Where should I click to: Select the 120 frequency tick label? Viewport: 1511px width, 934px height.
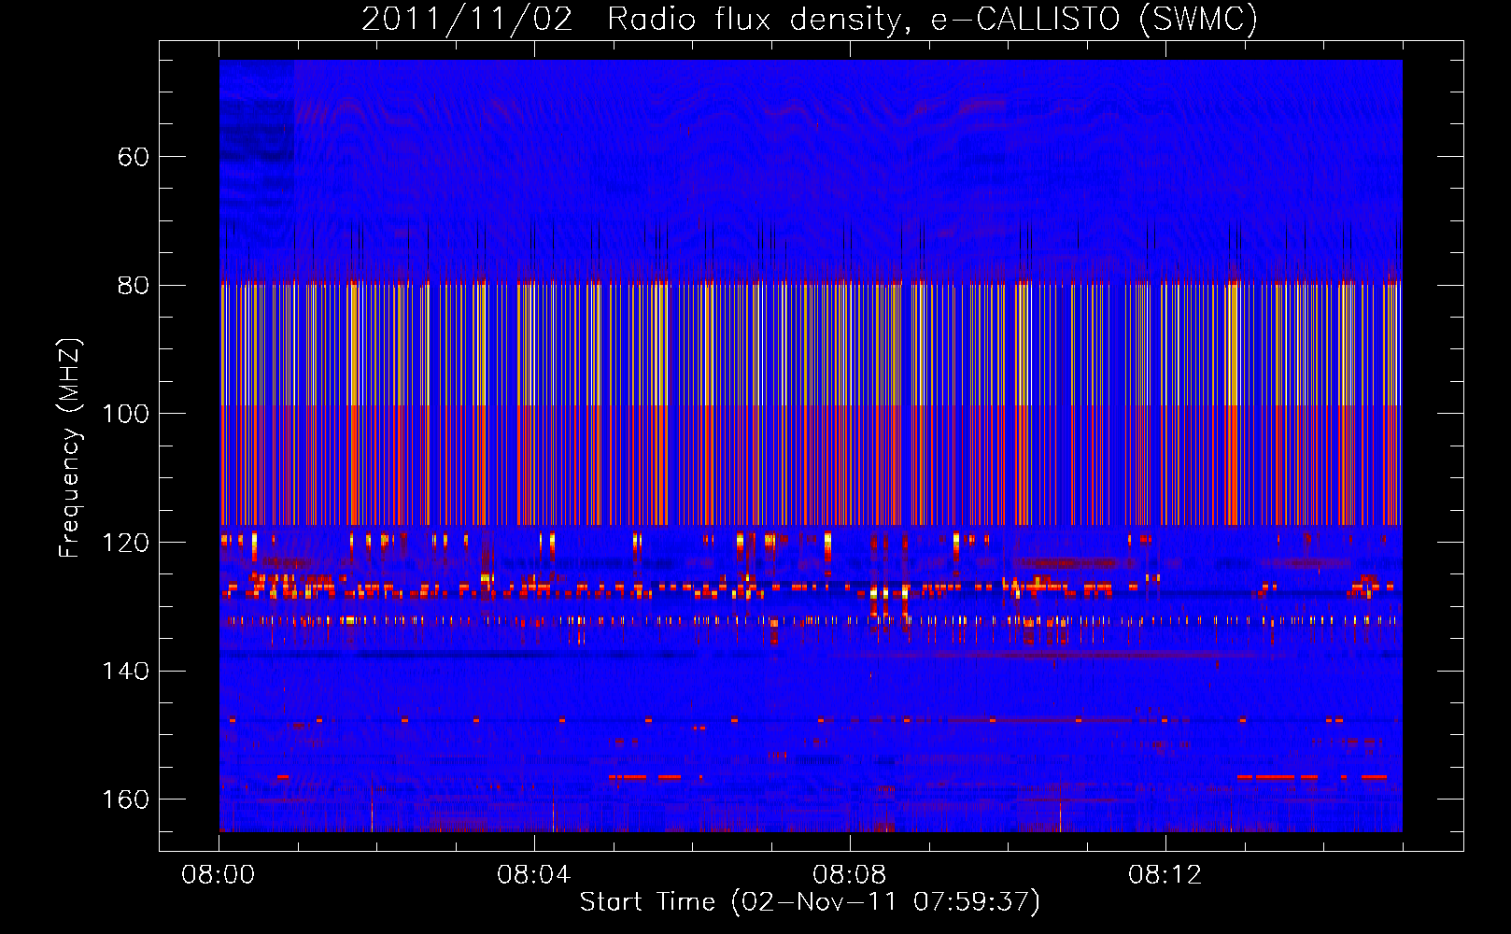point(125,543)
